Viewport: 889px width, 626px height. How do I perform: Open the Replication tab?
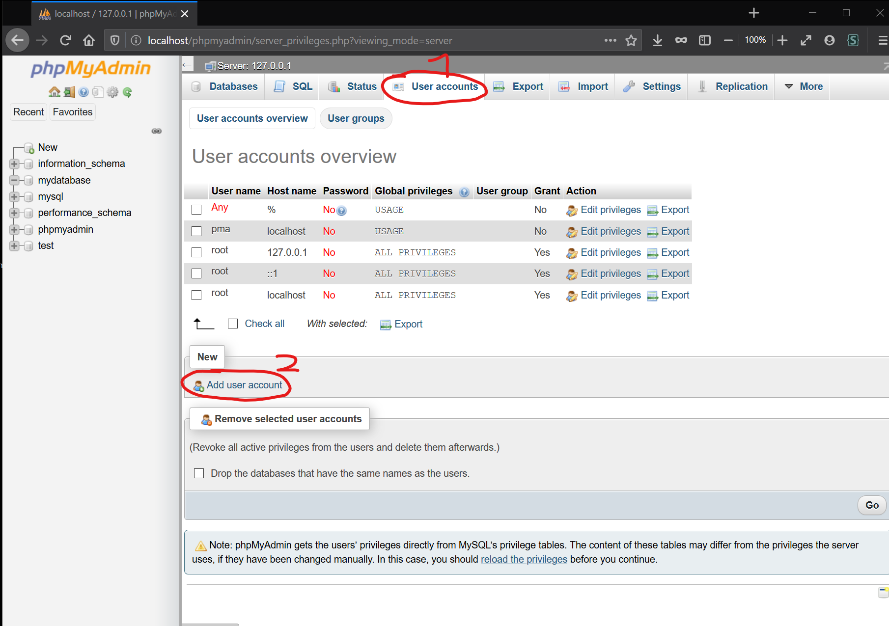tap(732, 86)
